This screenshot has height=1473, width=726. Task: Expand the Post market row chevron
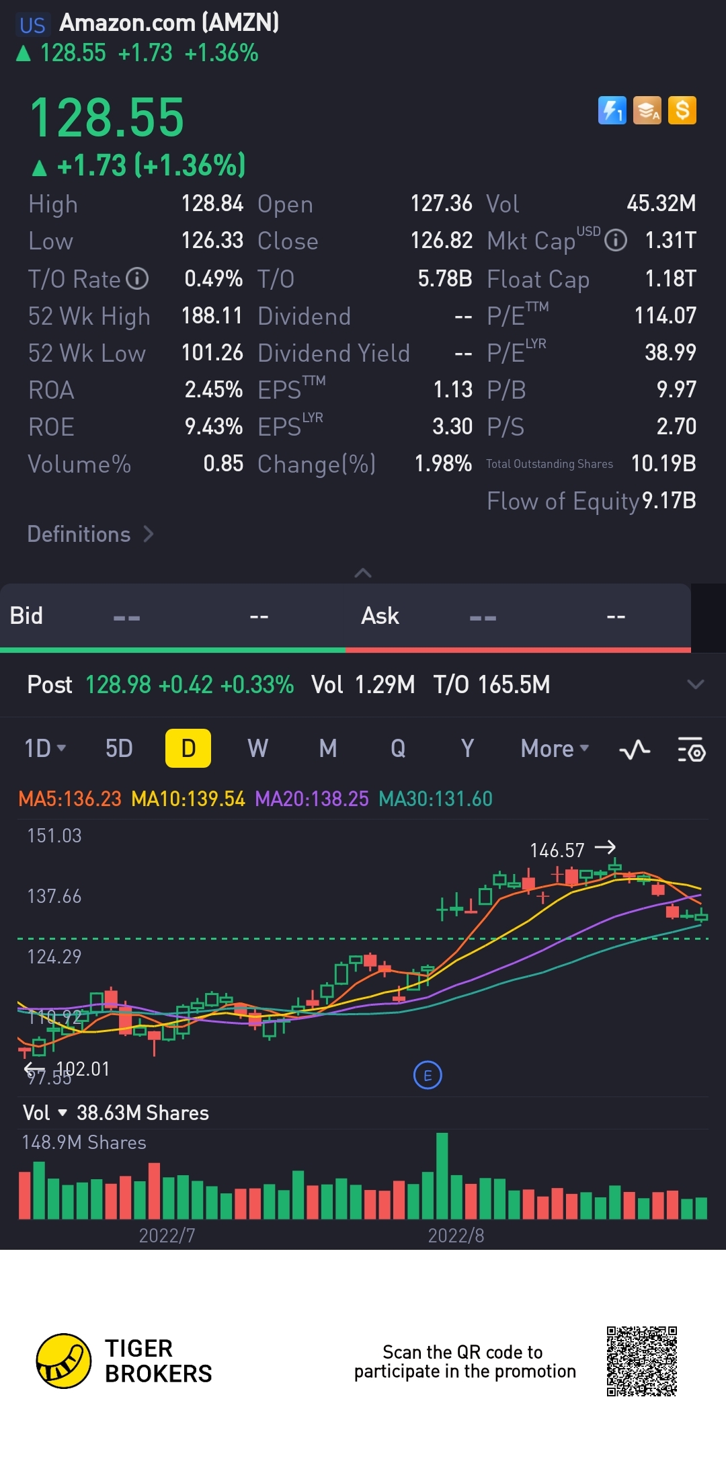pos(696,684)
